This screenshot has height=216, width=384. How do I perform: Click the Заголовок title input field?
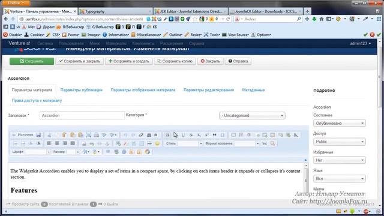(x=82, y=115)
